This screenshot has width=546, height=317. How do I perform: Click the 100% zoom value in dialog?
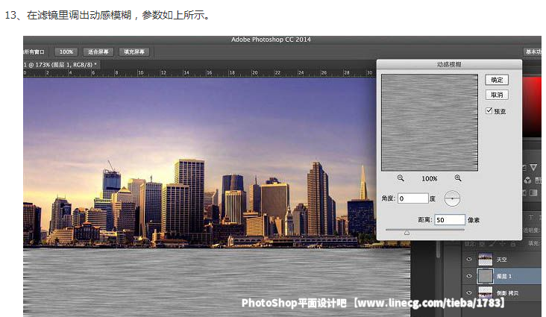pyautogui.click(x=430, y=178)
